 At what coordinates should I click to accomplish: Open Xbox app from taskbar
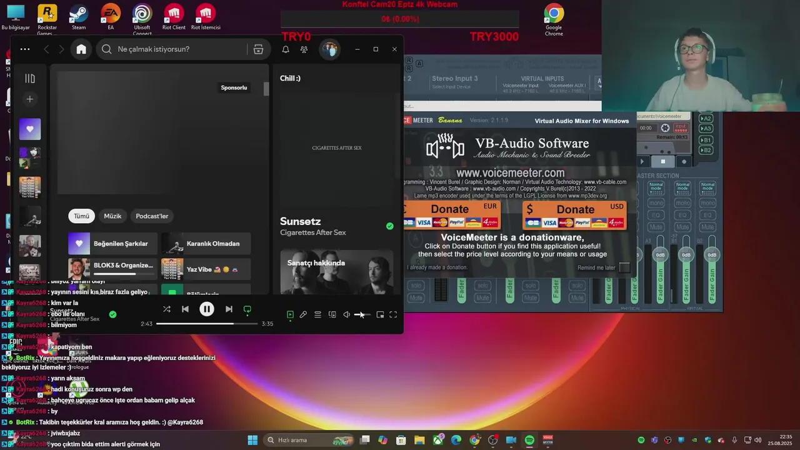point(438,440)
